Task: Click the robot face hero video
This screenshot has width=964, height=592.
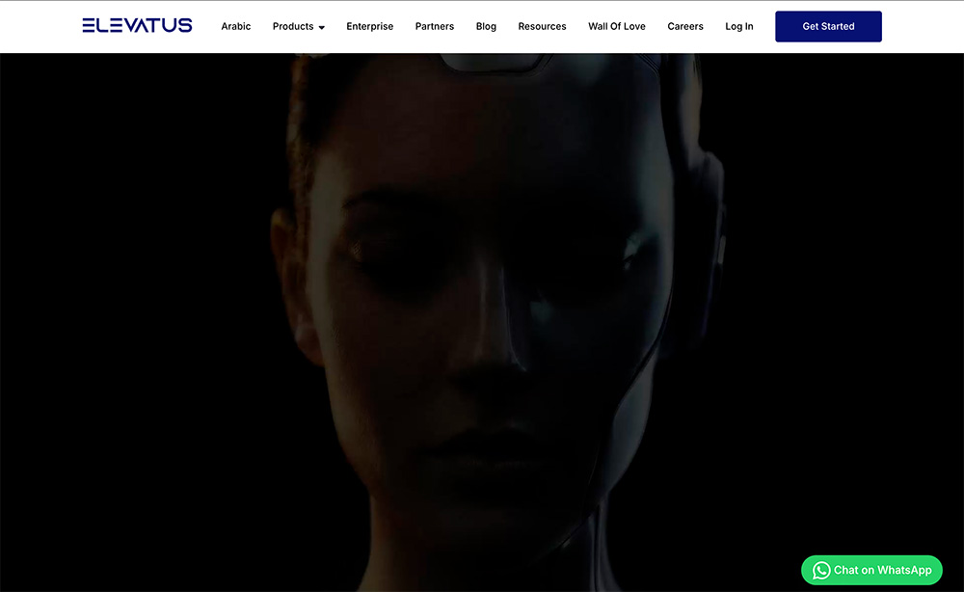Action: click(482, 322)
